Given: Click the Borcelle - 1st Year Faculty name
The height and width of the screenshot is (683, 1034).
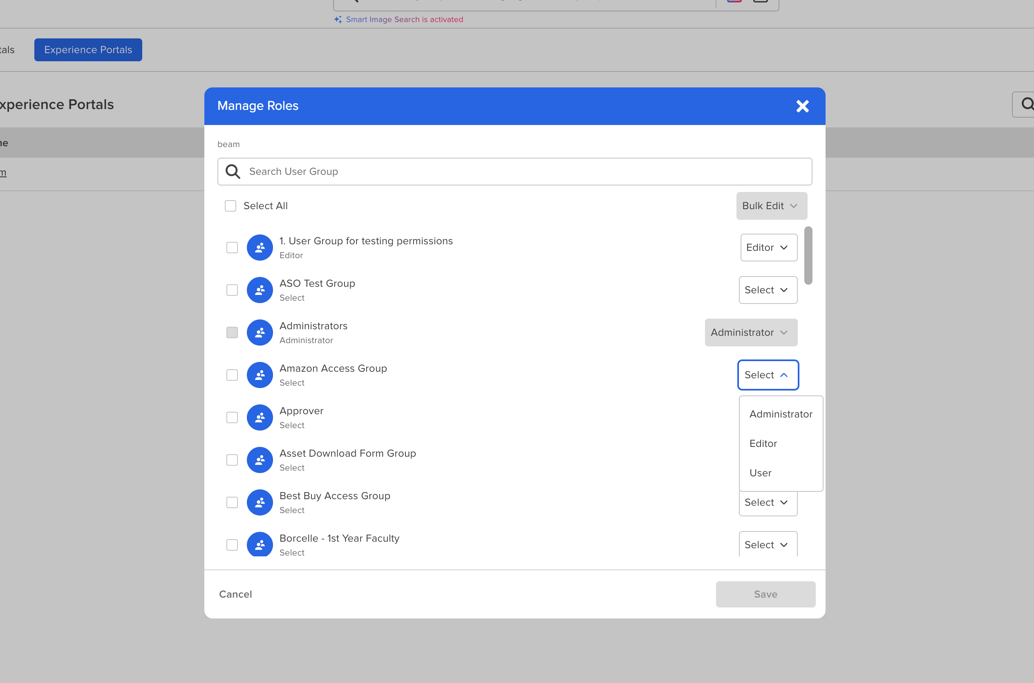Looking at the screenshot, I should point(339,538).
